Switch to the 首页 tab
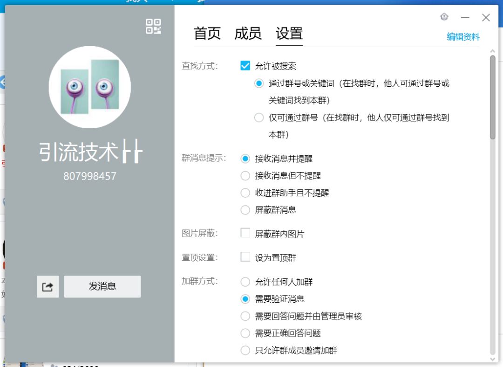 207,34
